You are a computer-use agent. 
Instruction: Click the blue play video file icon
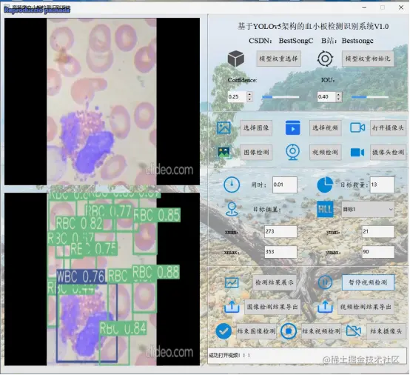[x=292, y=127]
